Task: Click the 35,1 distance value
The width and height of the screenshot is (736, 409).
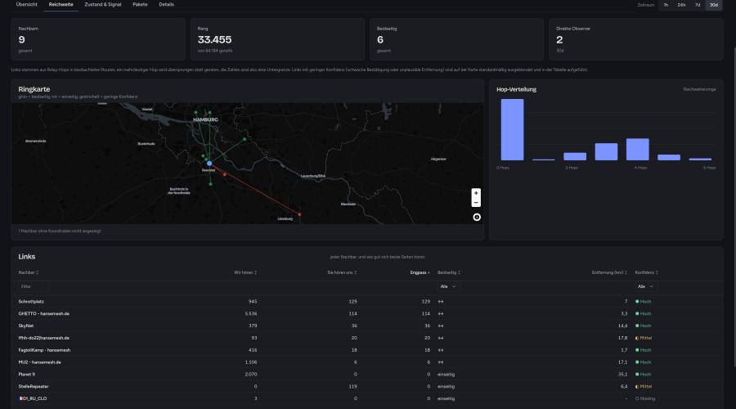Action: point(623,375)
